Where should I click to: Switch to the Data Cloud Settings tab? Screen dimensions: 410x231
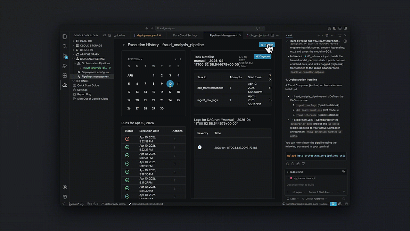(x=185, y=35)
